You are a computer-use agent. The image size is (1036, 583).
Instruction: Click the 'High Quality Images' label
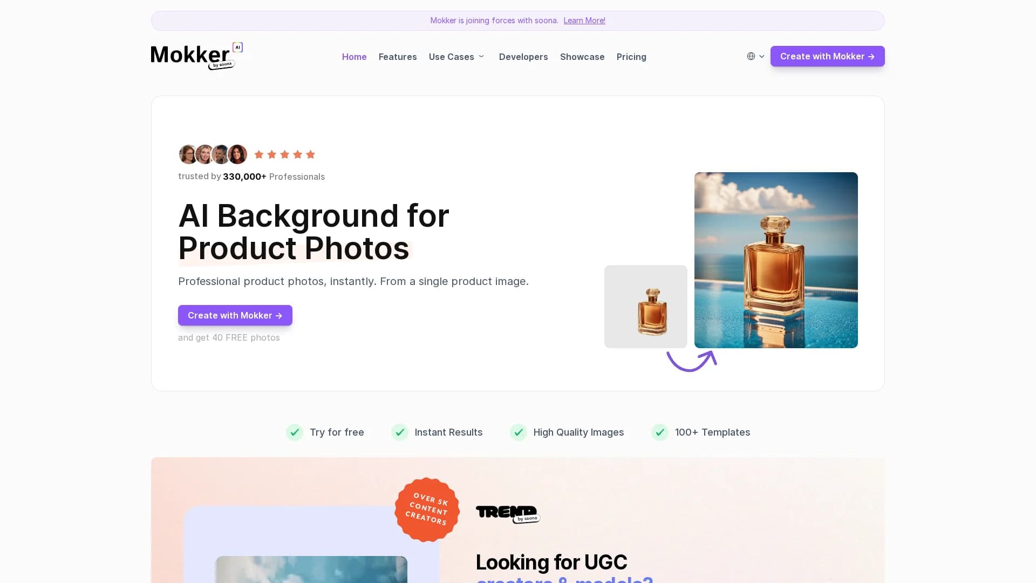[x=578, y=432]
